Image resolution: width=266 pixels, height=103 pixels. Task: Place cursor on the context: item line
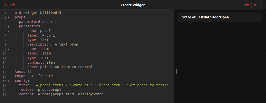point(41,62)
